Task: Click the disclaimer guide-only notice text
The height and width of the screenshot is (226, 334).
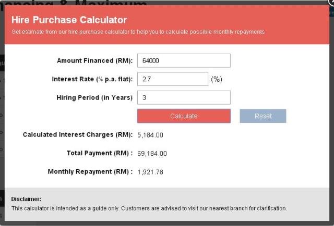Action: 149,208
